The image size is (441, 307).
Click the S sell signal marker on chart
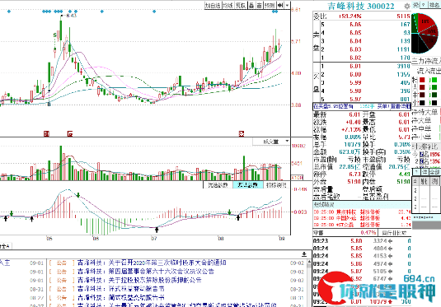pos(54,35)
